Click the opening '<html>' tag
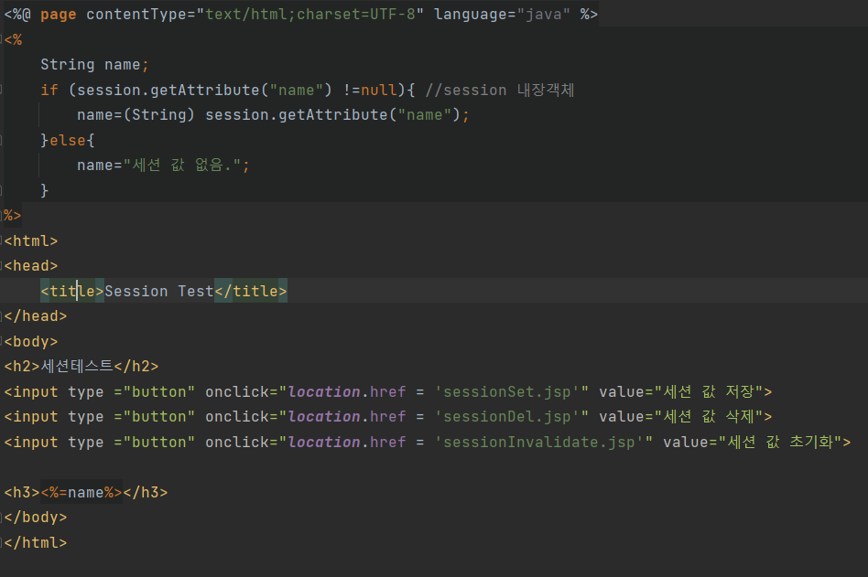The height and width of the screenshot is (577, 868). (31, 241)
